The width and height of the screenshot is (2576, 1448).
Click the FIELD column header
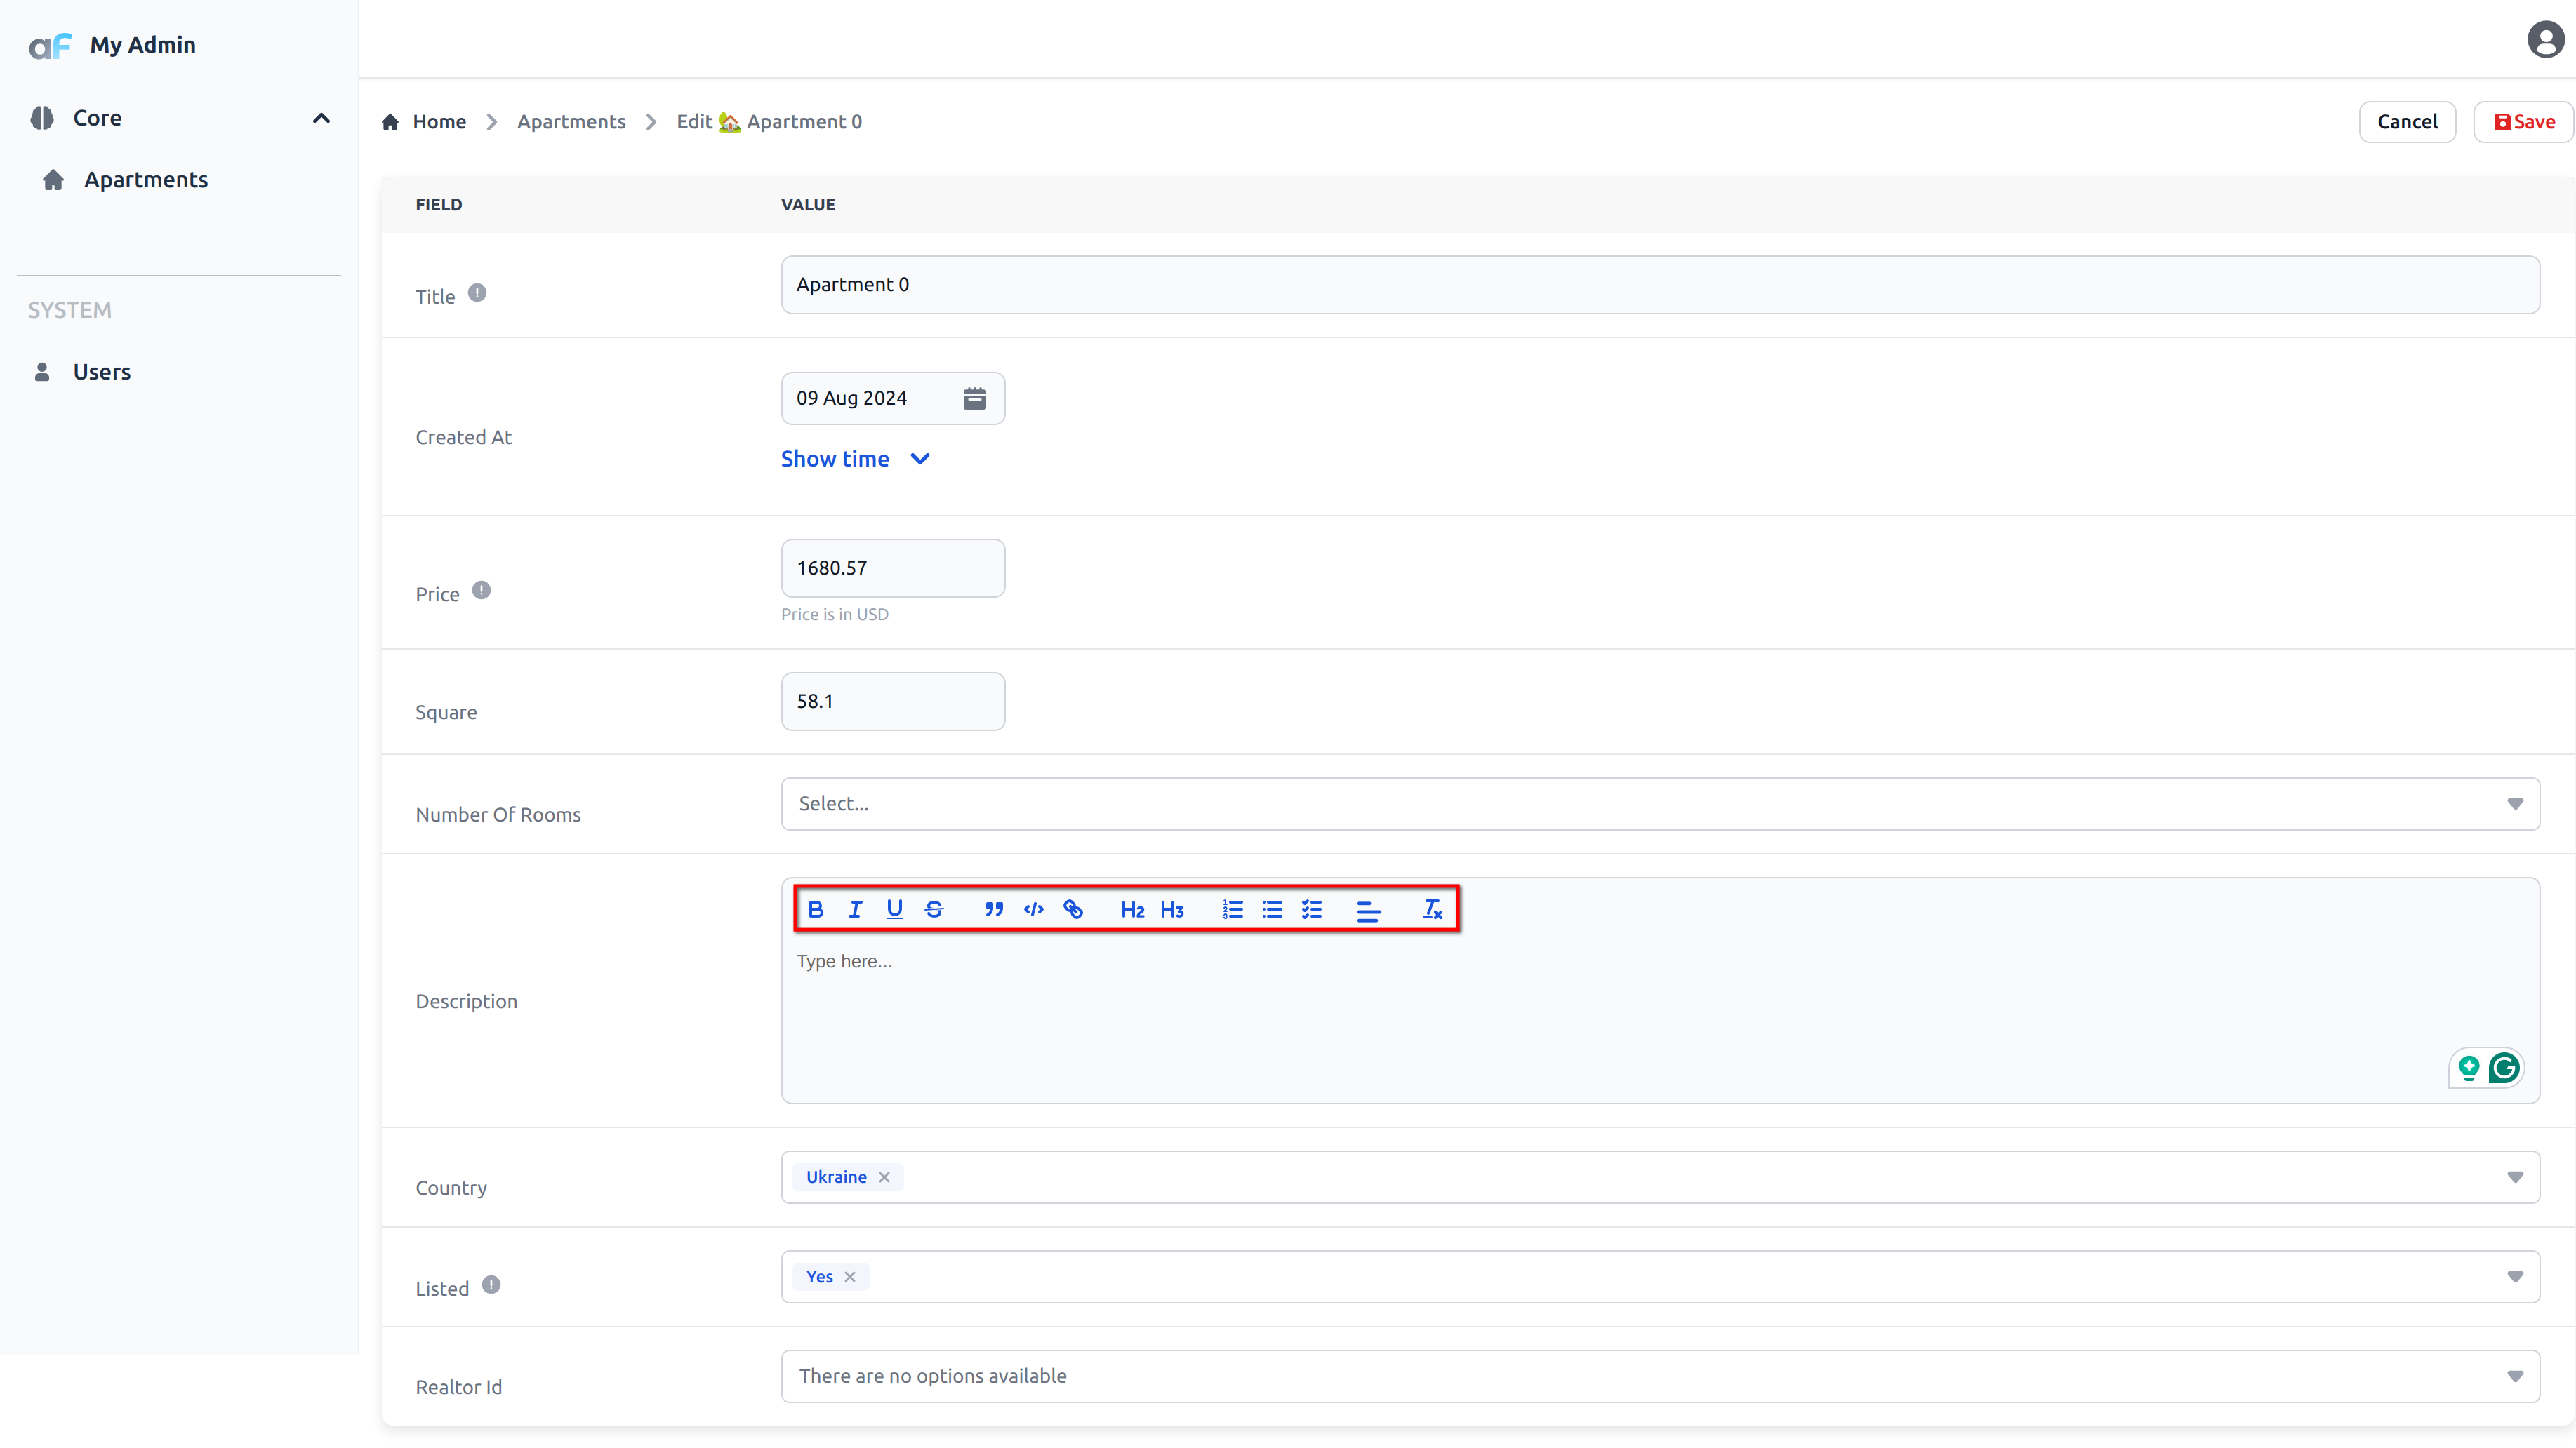(x=439, y=205)
